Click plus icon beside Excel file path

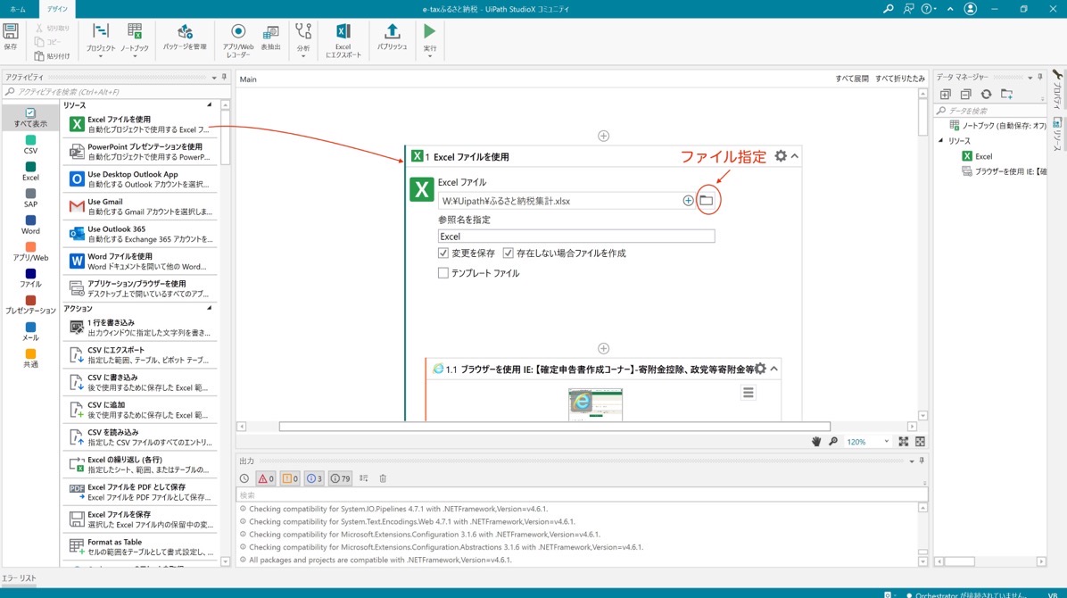688,200
